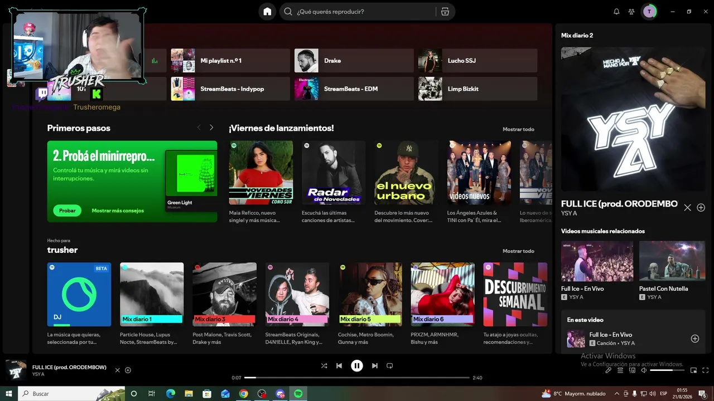The height and width of the screenshot is (401, 714).
Task: Add Full Ice - En Vivo under 'En este video'
Action: coord(695,339)
